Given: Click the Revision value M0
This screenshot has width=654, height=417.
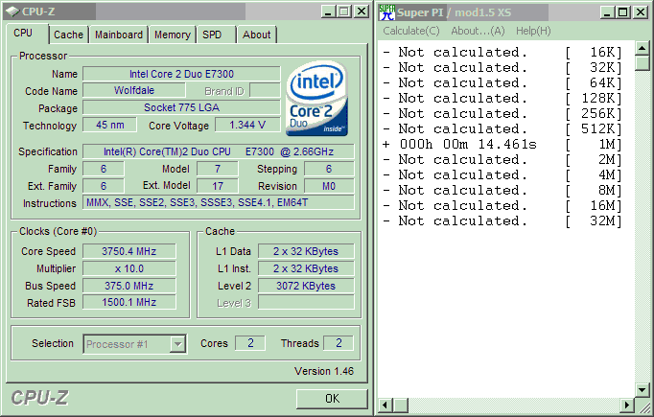Looking at the screenshot, I should coord(329,186).
